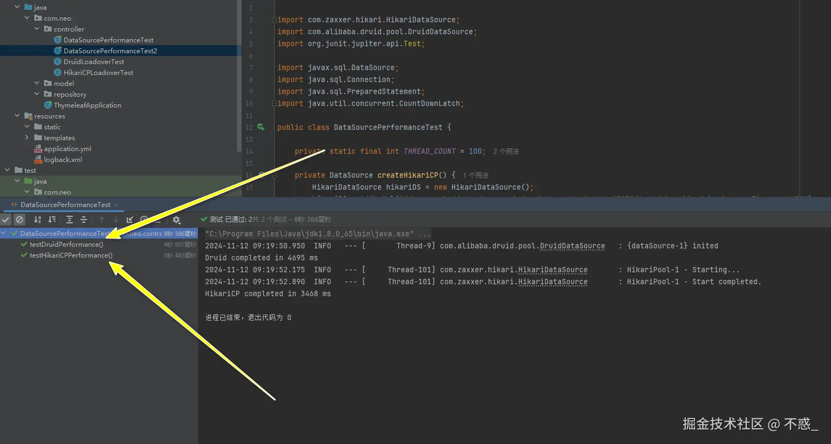Click the logback.xml XML file icon
The image size is (831, 444).
tap(38, 159)
